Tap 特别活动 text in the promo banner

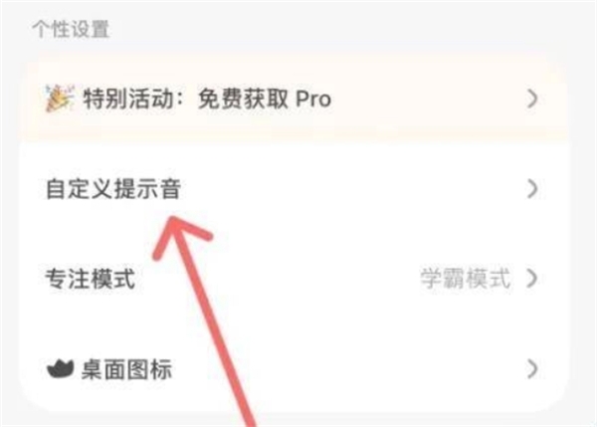[128, 100]
